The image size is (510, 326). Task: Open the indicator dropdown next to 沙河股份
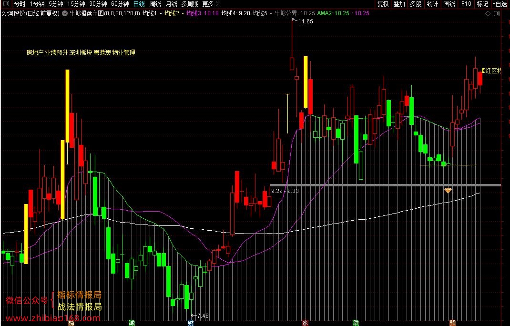pos(65,13)
